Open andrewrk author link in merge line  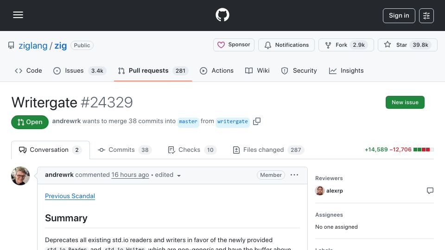coord(66,121)
